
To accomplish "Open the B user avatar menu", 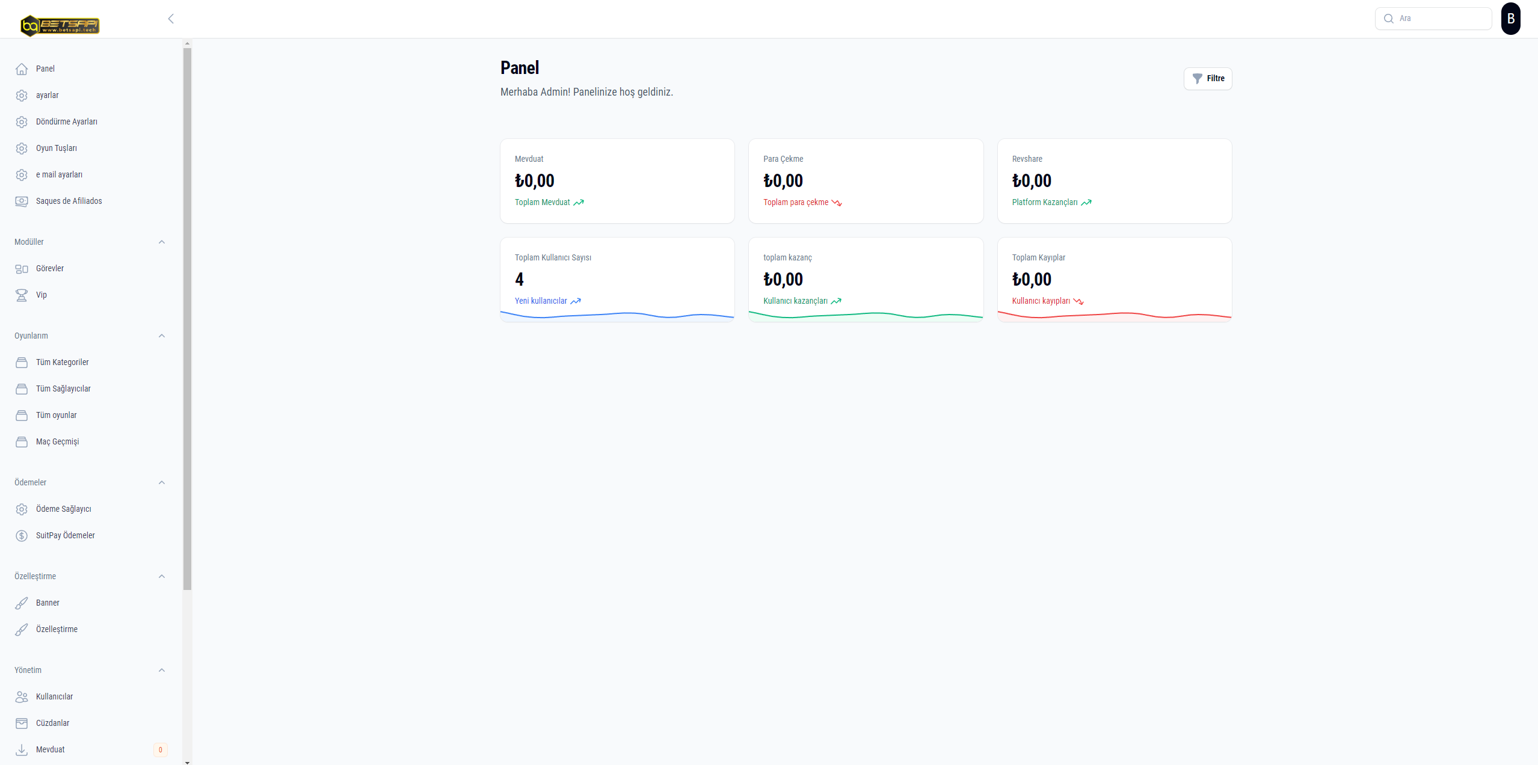I will (1510, 19).
